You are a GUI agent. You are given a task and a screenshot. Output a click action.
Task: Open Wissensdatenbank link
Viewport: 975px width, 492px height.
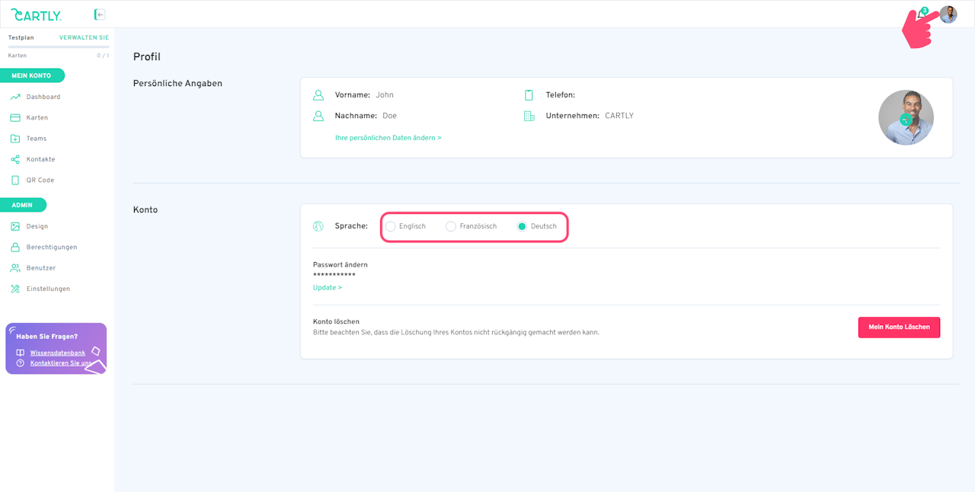(58, 353)
